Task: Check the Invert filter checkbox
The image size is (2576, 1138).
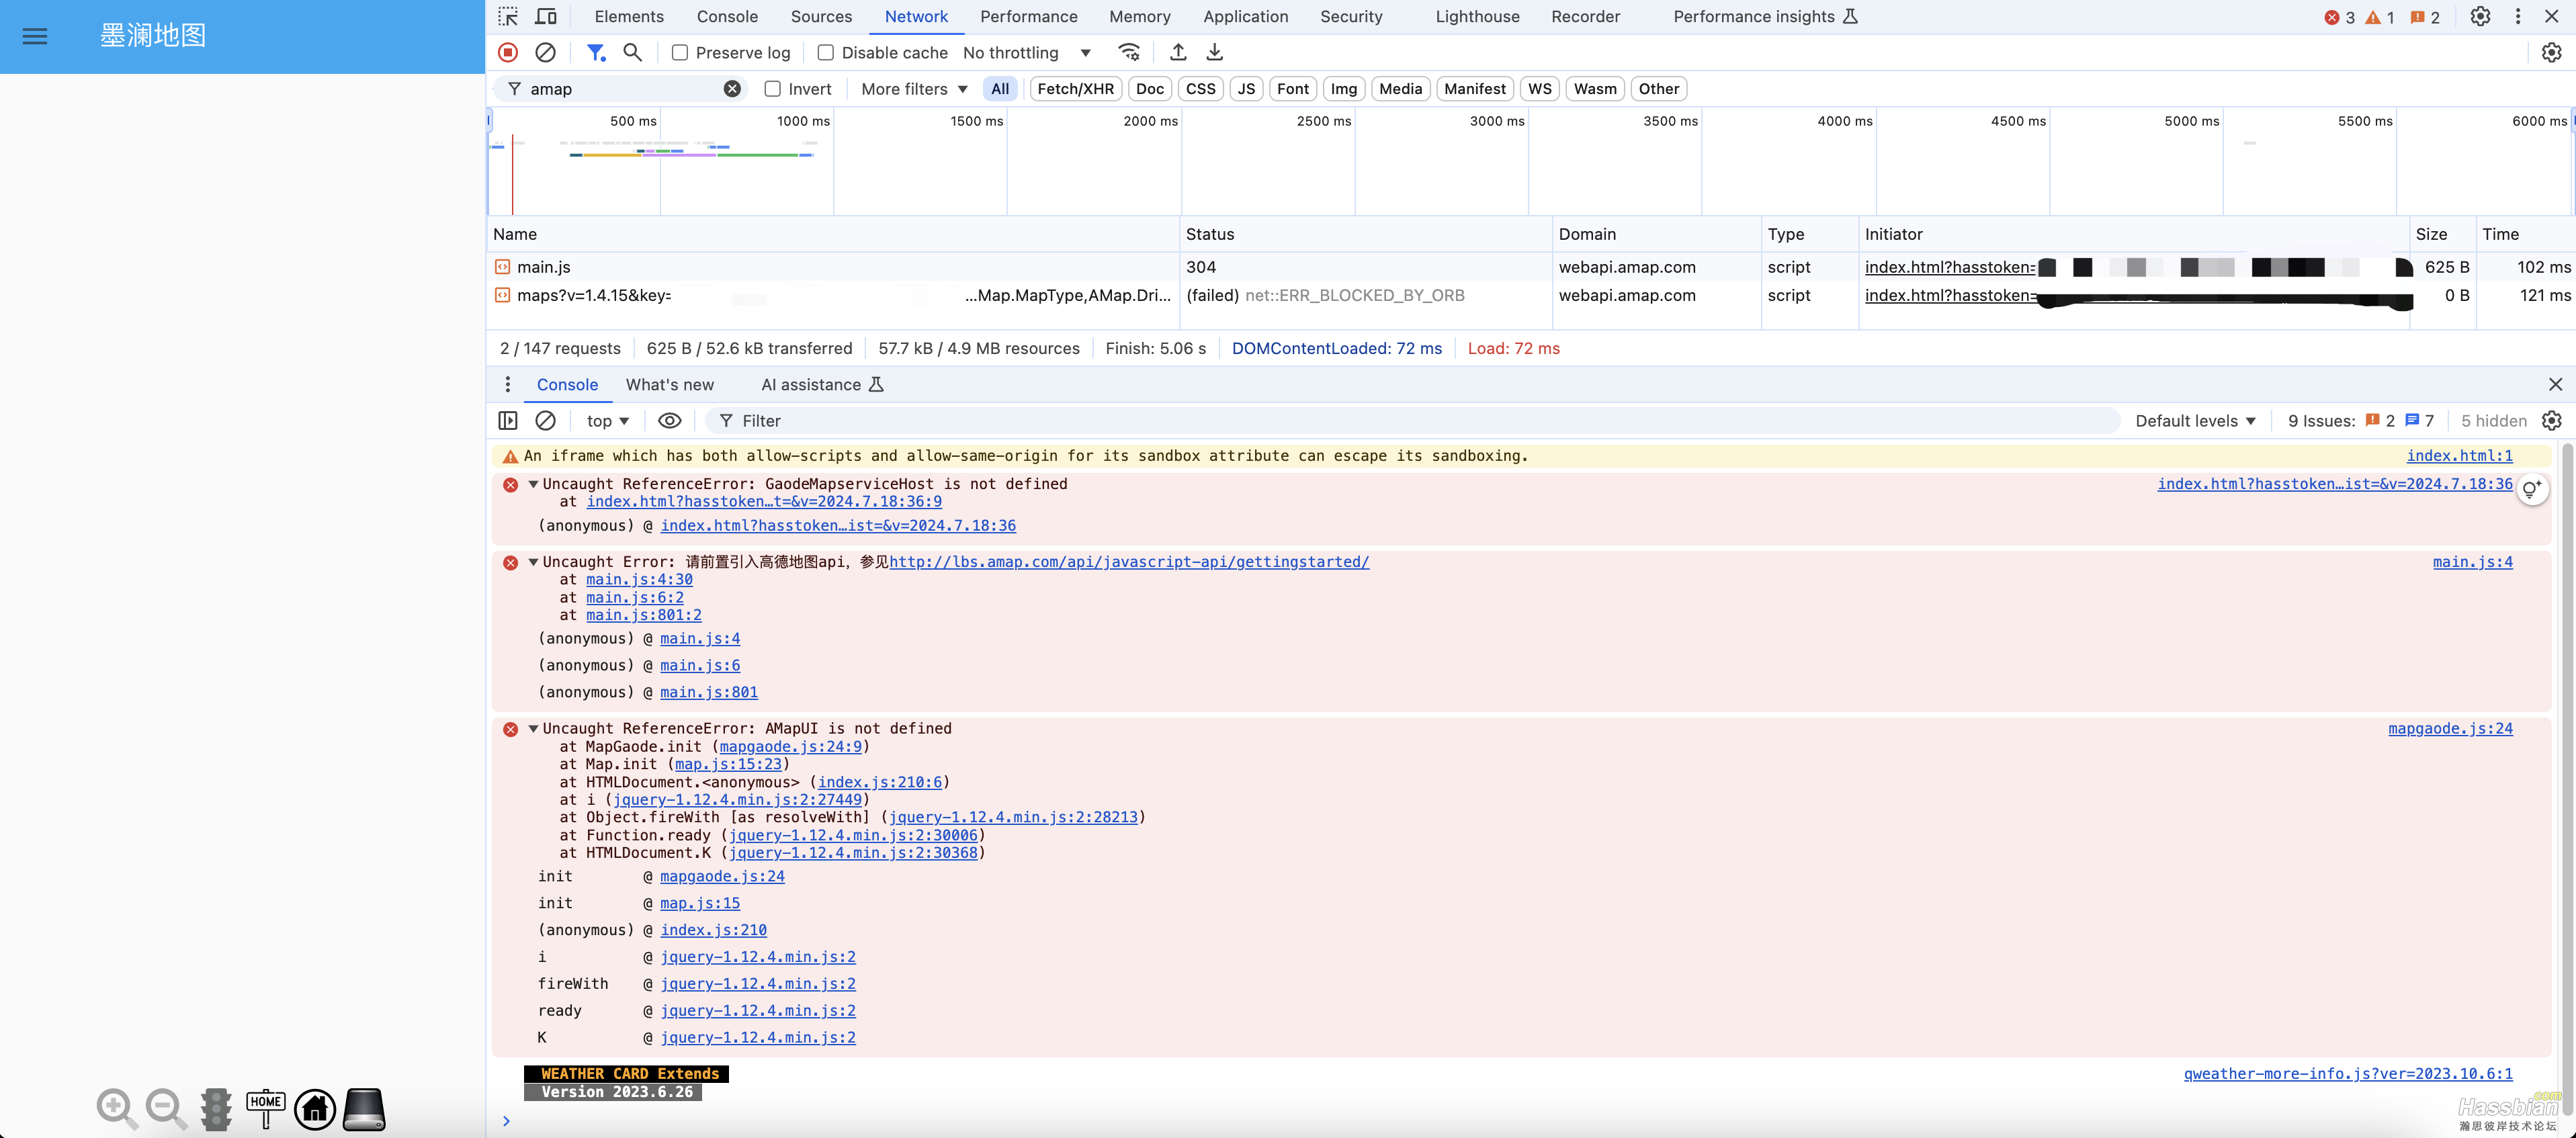Action: tap(773, 89)
